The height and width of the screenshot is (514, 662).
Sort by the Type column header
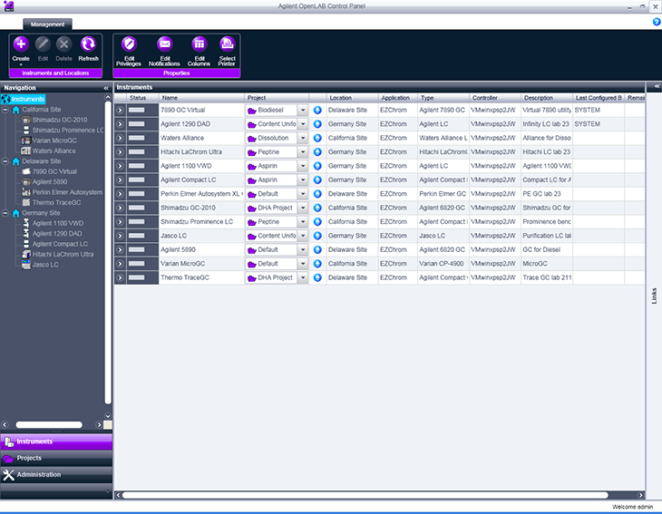pyautogui.click(x=443, y=98)
